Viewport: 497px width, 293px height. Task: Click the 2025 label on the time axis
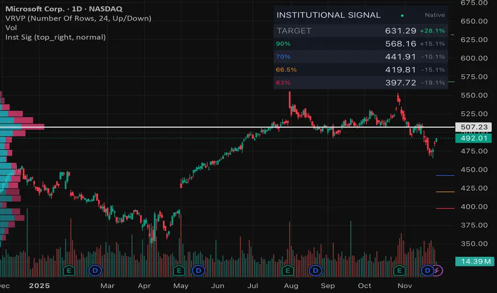click(38, 286)
